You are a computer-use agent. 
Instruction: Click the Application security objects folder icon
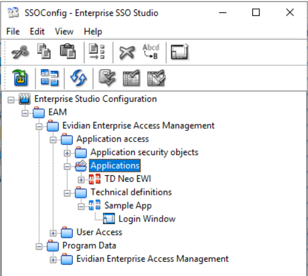coord(81,152)
